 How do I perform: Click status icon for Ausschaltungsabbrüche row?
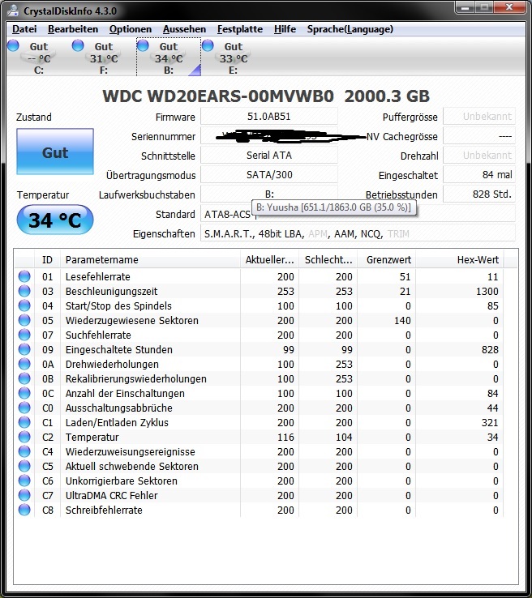(24, 408)
